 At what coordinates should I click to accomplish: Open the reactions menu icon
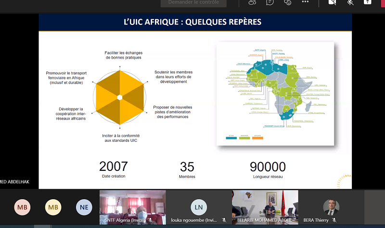(x=288, y=2)
